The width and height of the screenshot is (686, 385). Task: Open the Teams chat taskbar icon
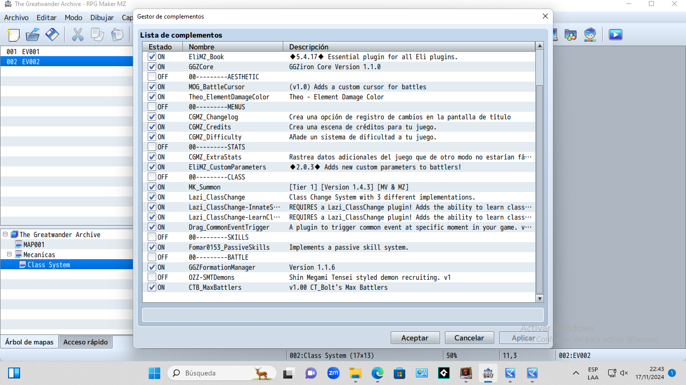click(311, 373)
